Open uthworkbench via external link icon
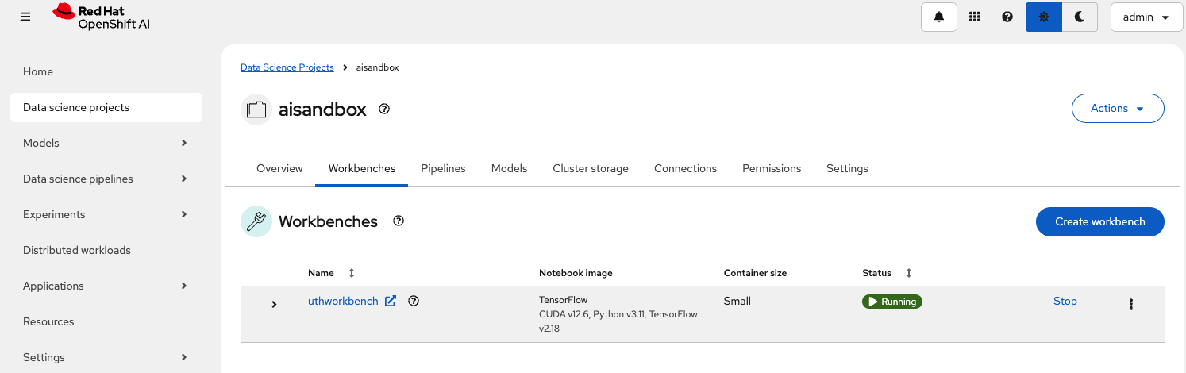Image resolution: width=1186 pixels, height=373 pixels. [x=391, y=302]
